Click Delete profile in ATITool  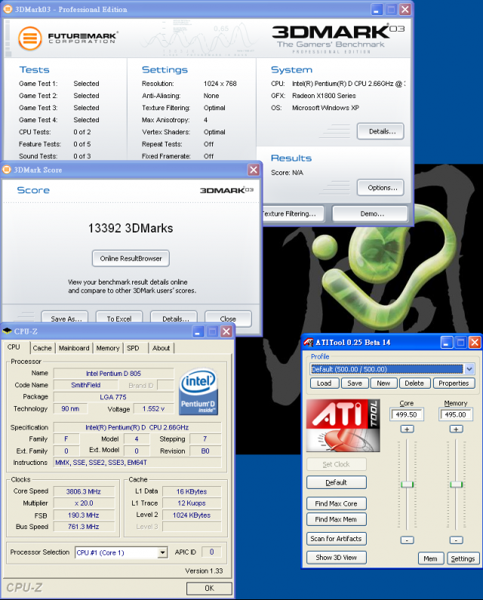tap(414, 383)
